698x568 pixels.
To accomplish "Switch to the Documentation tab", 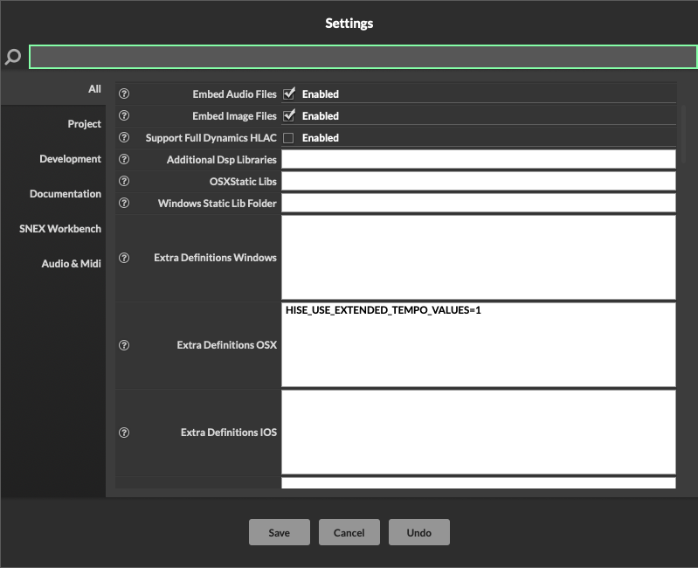I will (x=53, y=194).
